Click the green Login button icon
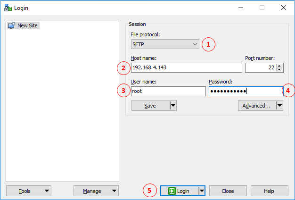This screenshot has height=200, width=295. [x=172, y=191]
